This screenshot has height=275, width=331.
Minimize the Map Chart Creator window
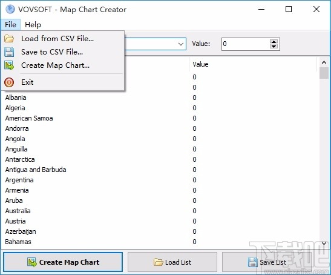[261, 9]
